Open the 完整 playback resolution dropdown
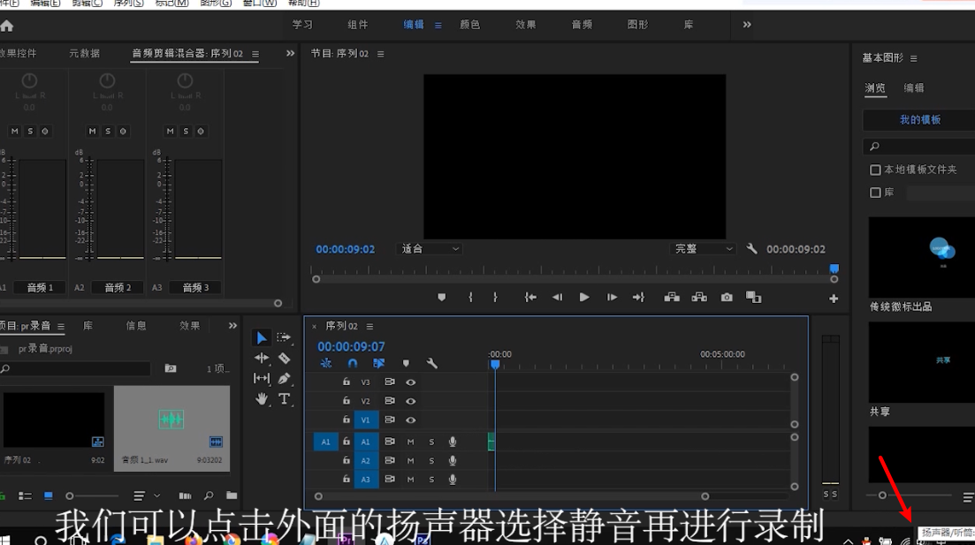975x545 pixels. pyautogui.click(x=703, y=249)
